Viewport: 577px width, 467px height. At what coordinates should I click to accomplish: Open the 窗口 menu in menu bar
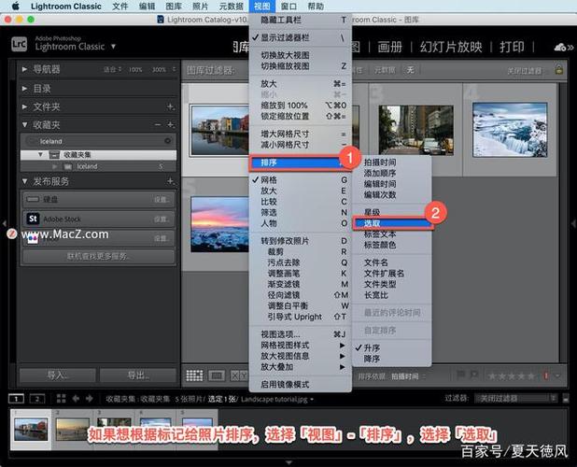coord(288,7)
